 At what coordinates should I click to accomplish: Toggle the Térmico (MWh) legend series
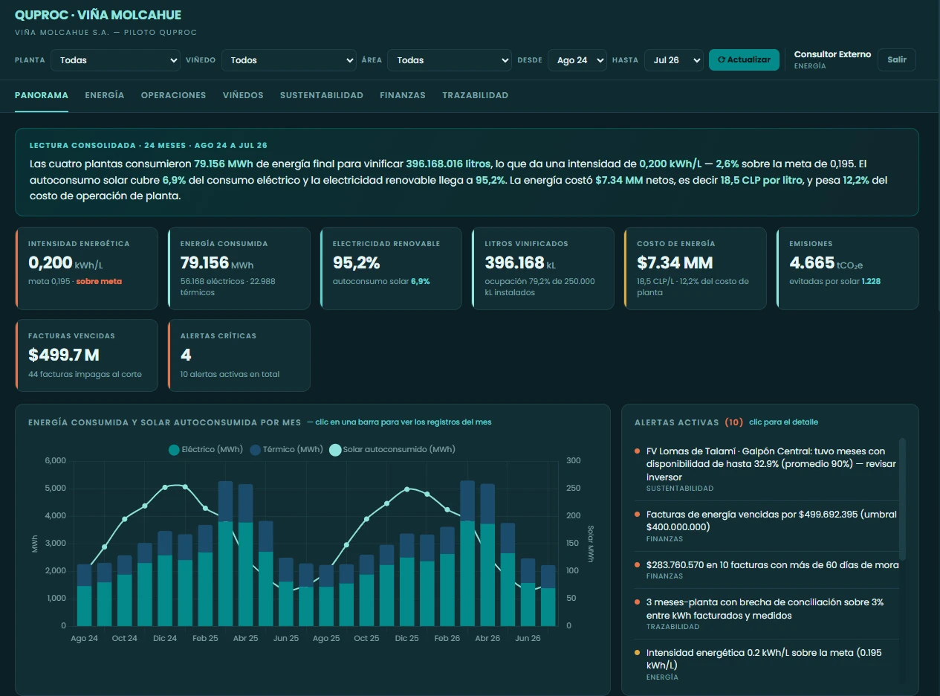pos(287,449)
